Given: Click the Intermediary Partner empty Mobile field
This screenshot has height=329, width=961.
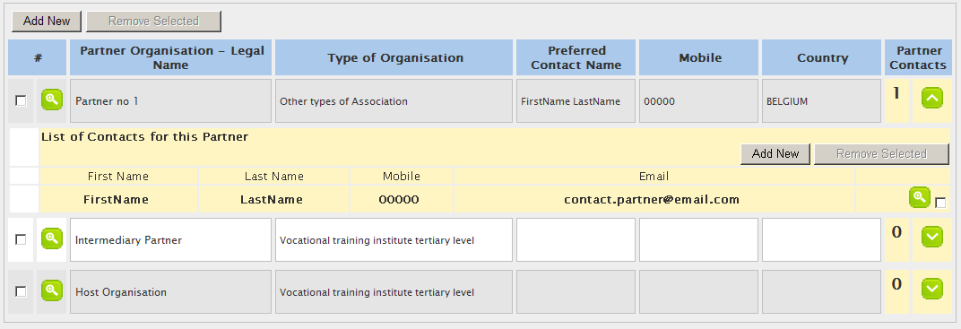Looking at the screenshot, I should (x=698, y=240).
